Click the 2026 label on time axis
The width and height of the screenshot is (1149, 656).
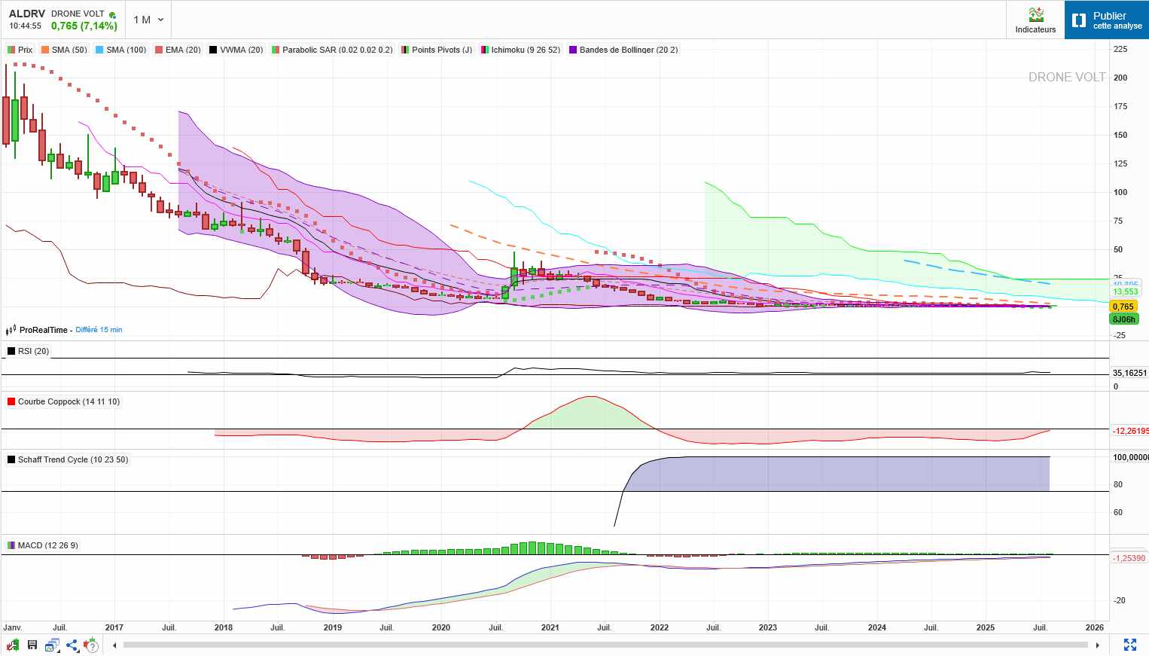click(x=1095, y=627)
